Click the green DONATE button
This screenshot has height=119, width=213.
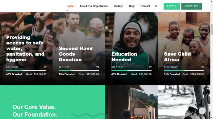172,6
